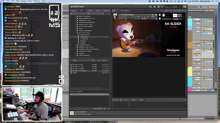This screenshot has width=220, height=123.
Task: Click the macOS volume icon in menu bar
Action: click(x=186, y=1)
